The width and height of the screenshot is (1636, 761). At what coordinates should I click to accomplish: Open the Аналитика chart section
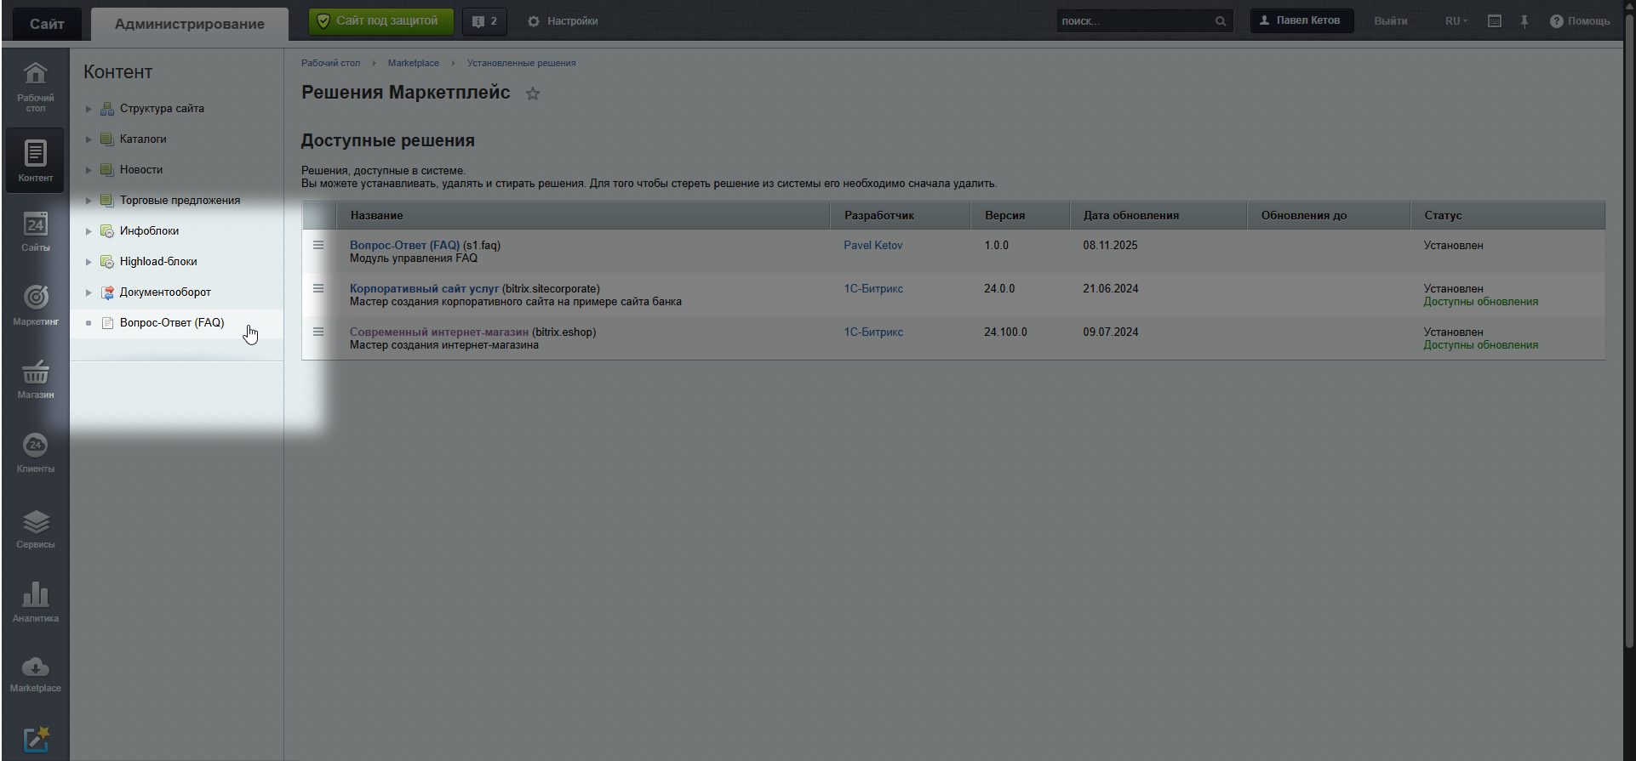click(35, 601)
